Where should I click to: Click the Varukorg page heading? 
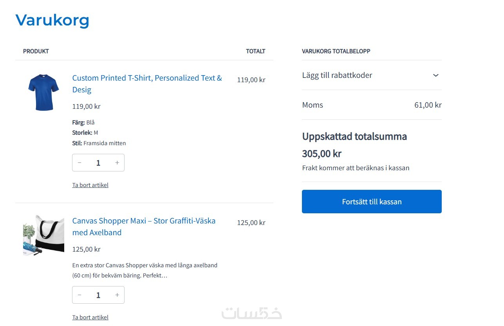(x=52, y=20)
